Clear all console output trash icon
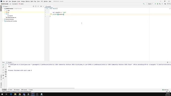 (6, 77)
